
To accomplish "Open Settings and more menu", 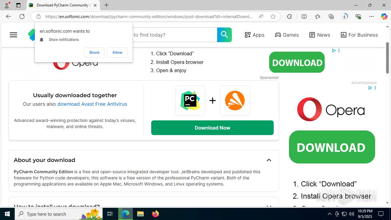I will click(371, 16).
